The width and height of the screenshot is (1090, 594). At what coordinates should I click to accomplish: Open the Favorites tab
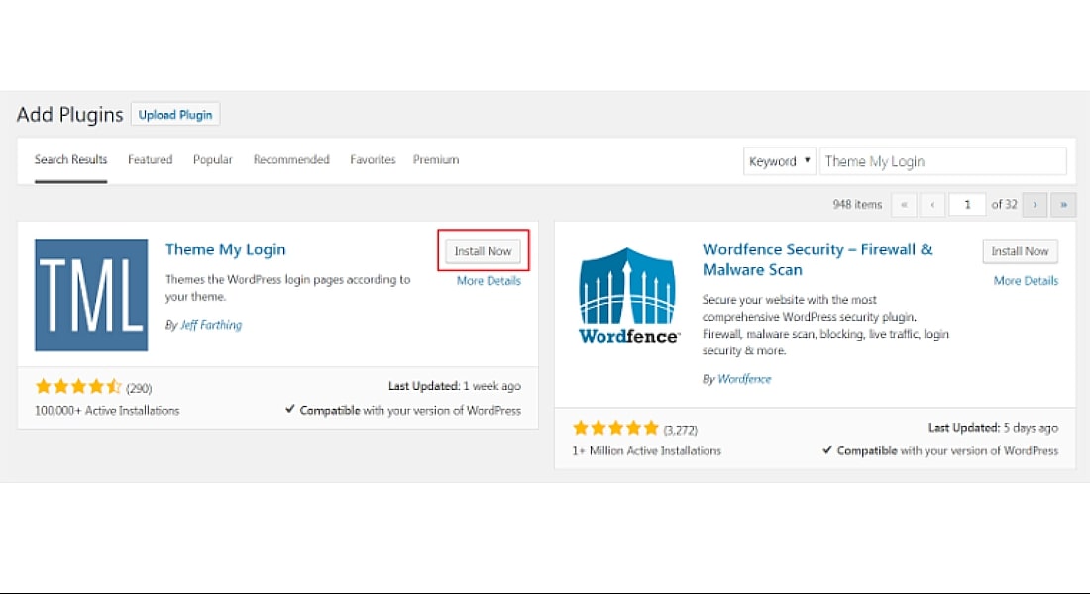[373, 160]
